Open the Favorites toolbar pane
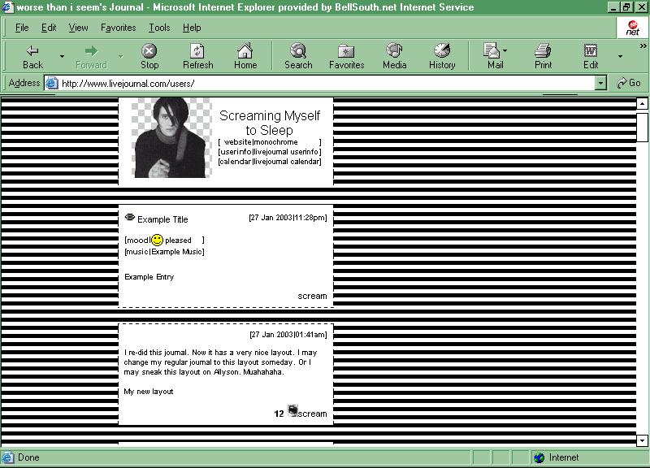 [x=347, y=57]
